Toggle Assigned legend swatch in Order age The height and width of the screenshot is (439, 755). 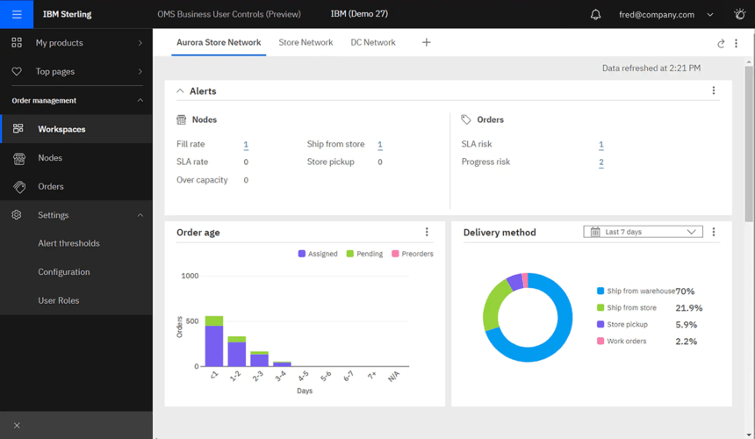tap(301, 254)
